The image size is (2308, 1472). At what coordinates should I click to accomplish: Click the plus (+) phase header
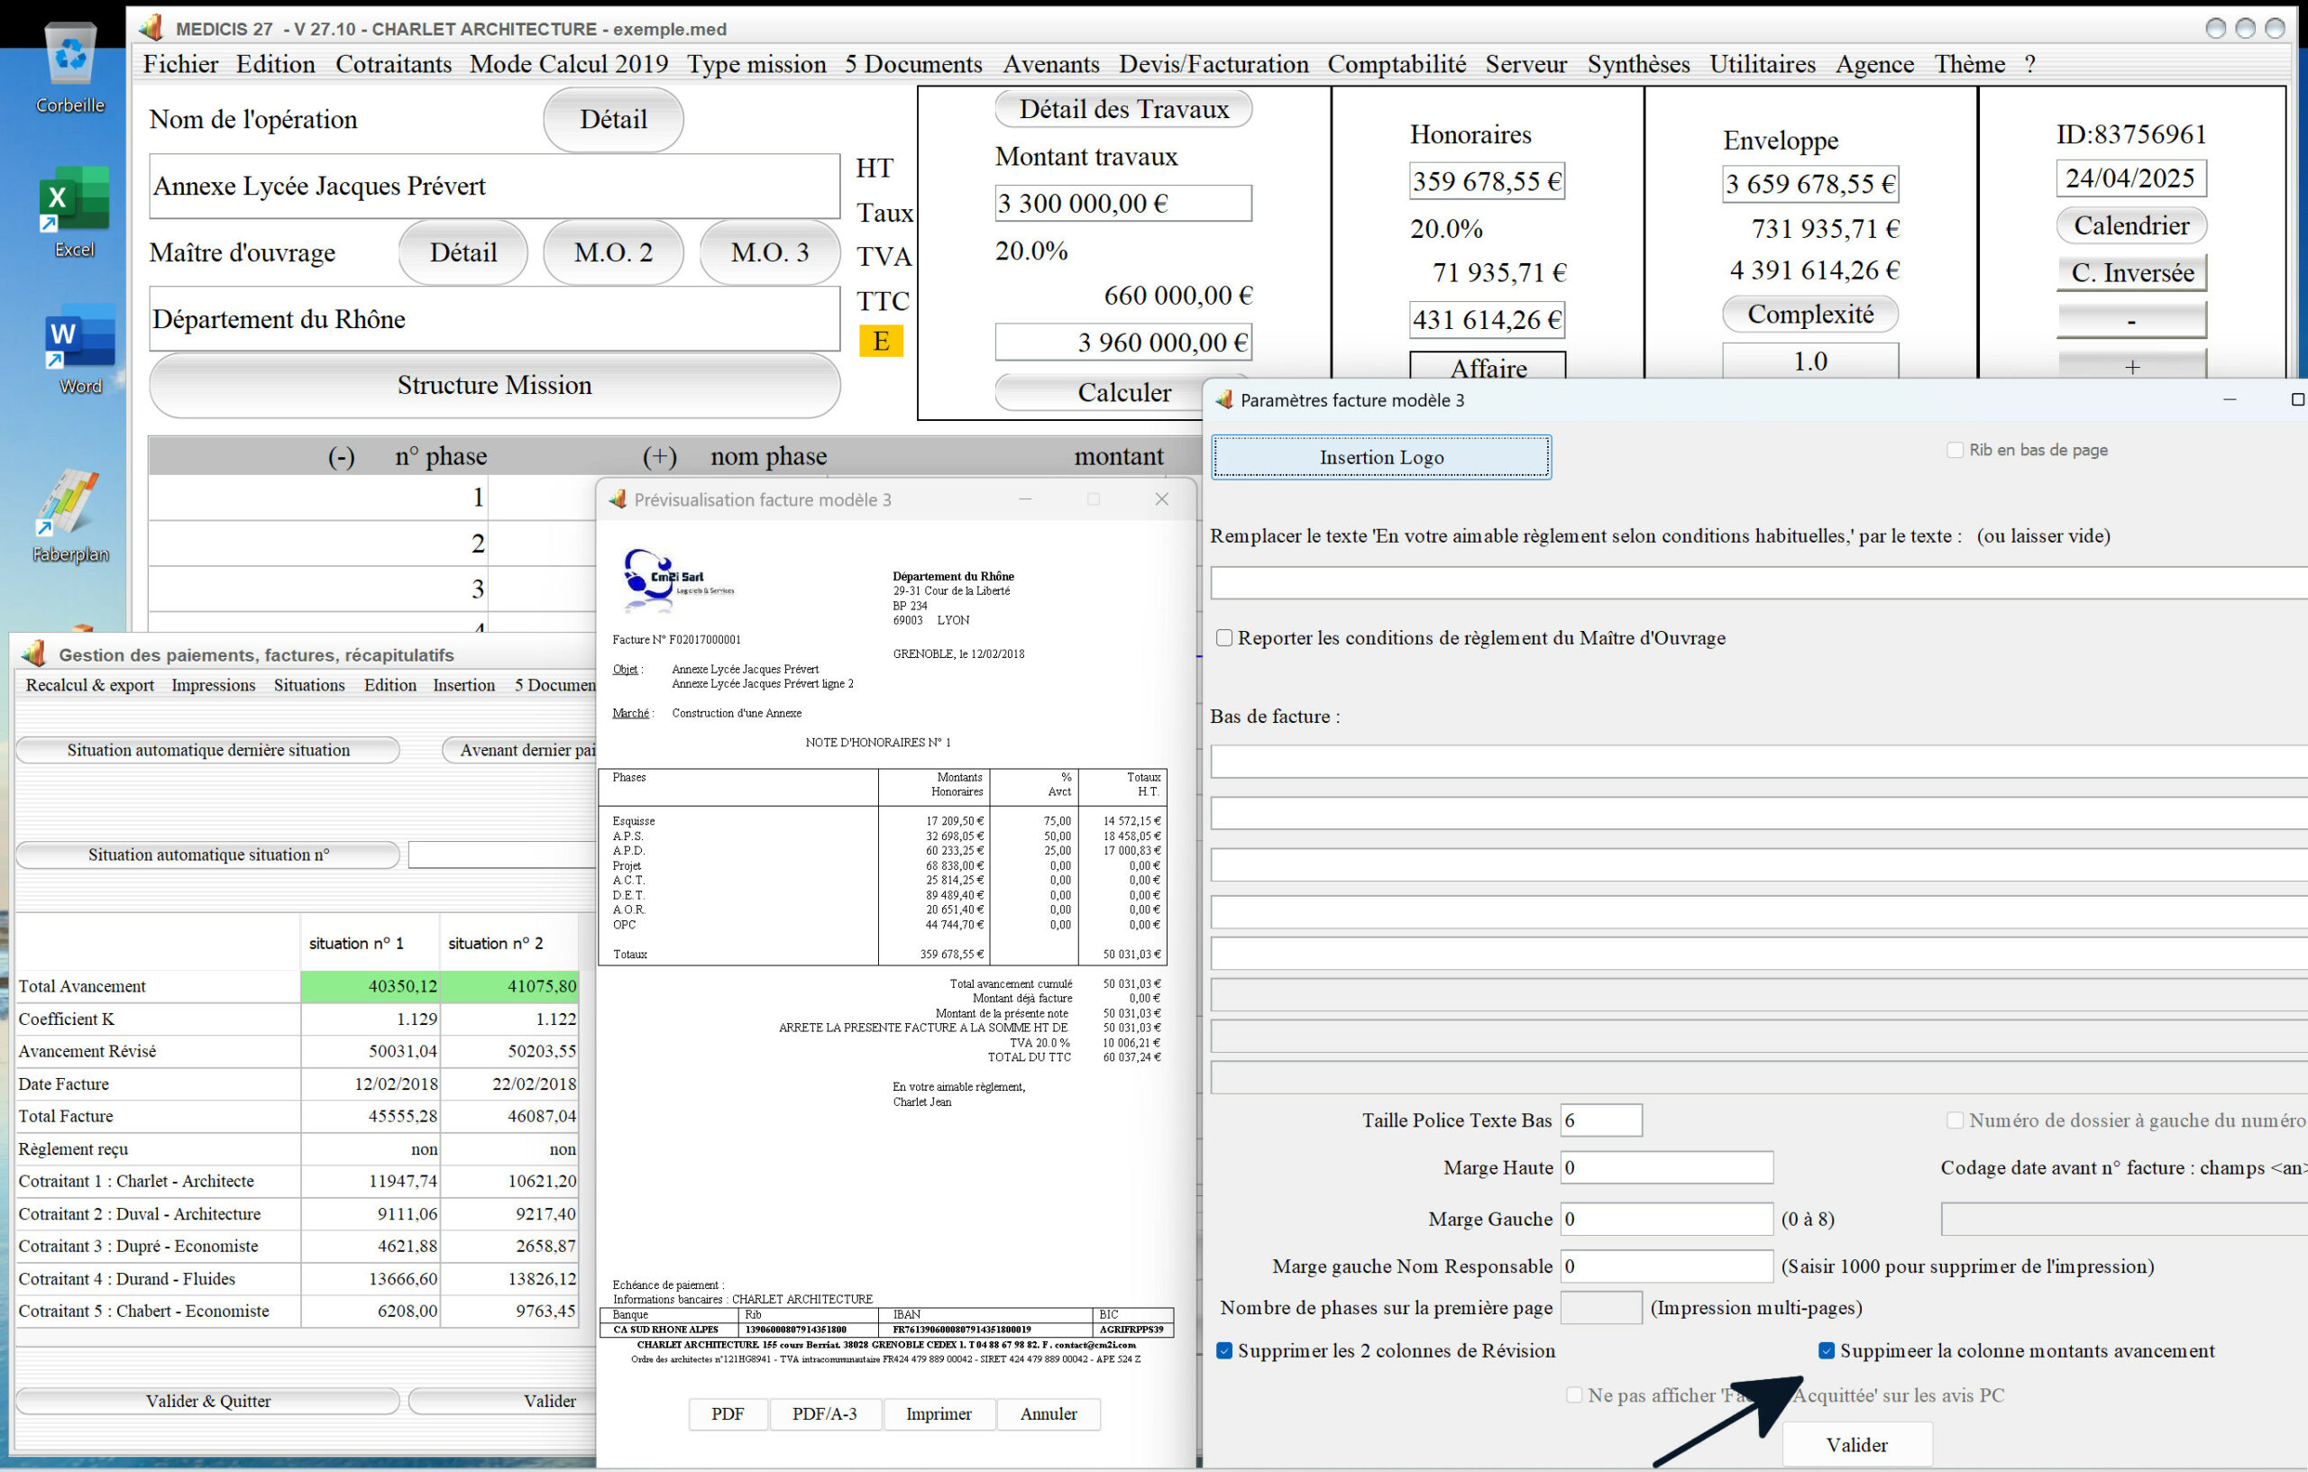659,456
